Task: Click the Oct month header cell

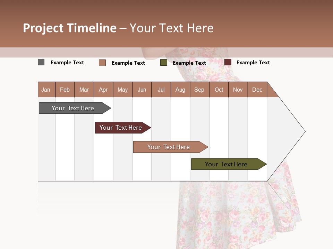Action: pyautogui.click(x=219, y=90)
